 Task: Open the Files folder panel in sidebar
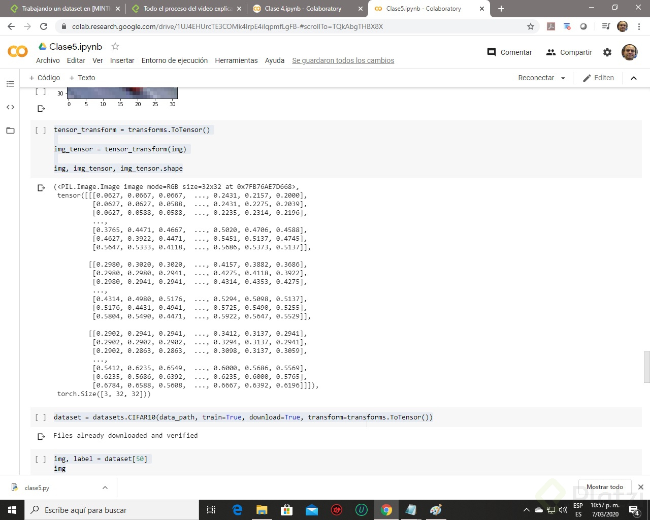(10, 131)
